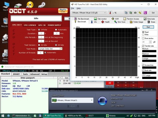The height and width of the screenshot is (118, 158).
Task: Click the Duration hours input field
Action: coord(41,33)
